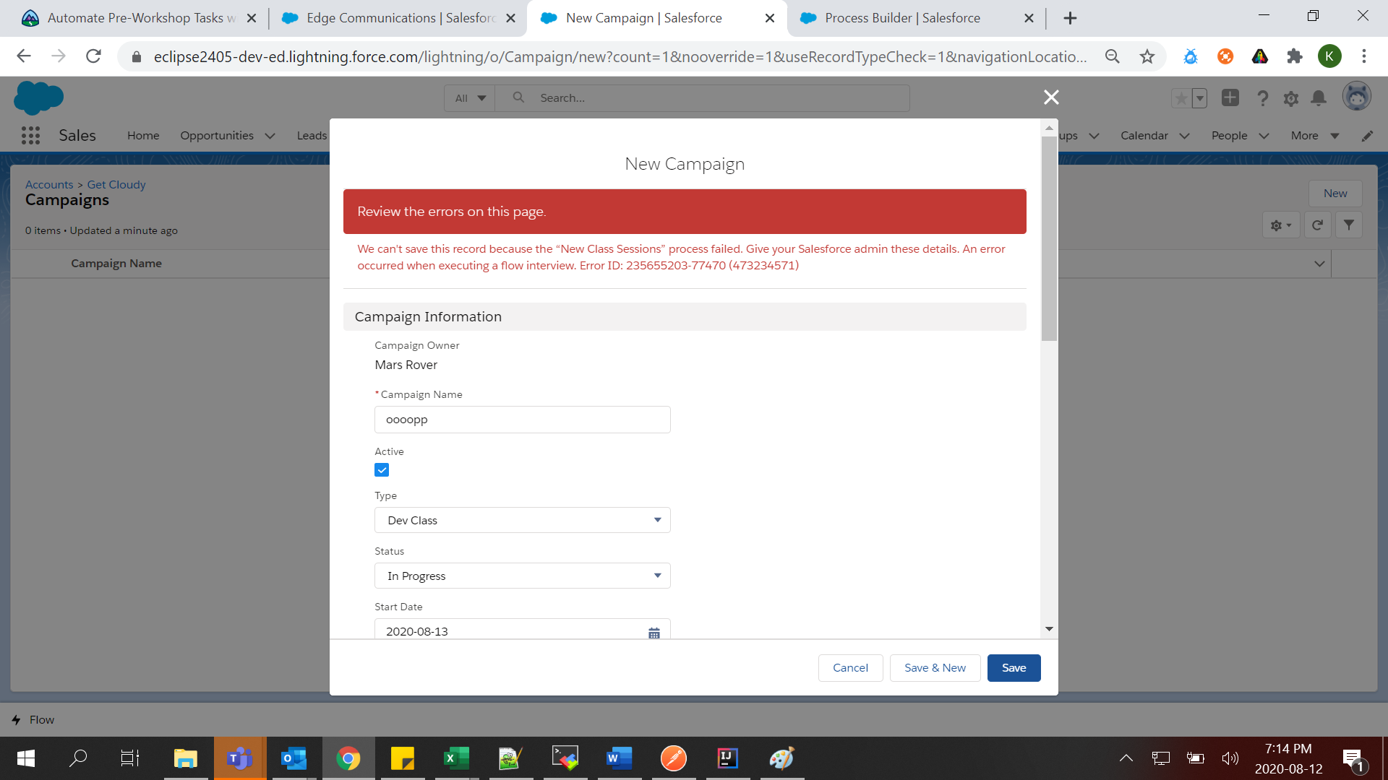This screenshot has height=780, width=1388.
Task: Click the Salesforce cloud logo
Action: (38, 97)
